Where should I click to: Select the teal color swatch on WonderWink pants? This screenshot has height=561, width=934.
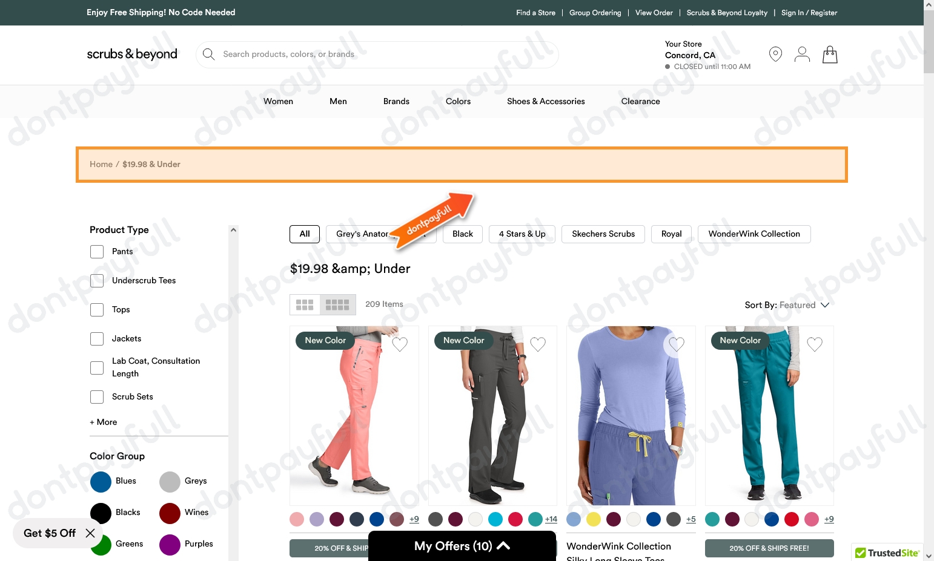click(x=712, y=519)
